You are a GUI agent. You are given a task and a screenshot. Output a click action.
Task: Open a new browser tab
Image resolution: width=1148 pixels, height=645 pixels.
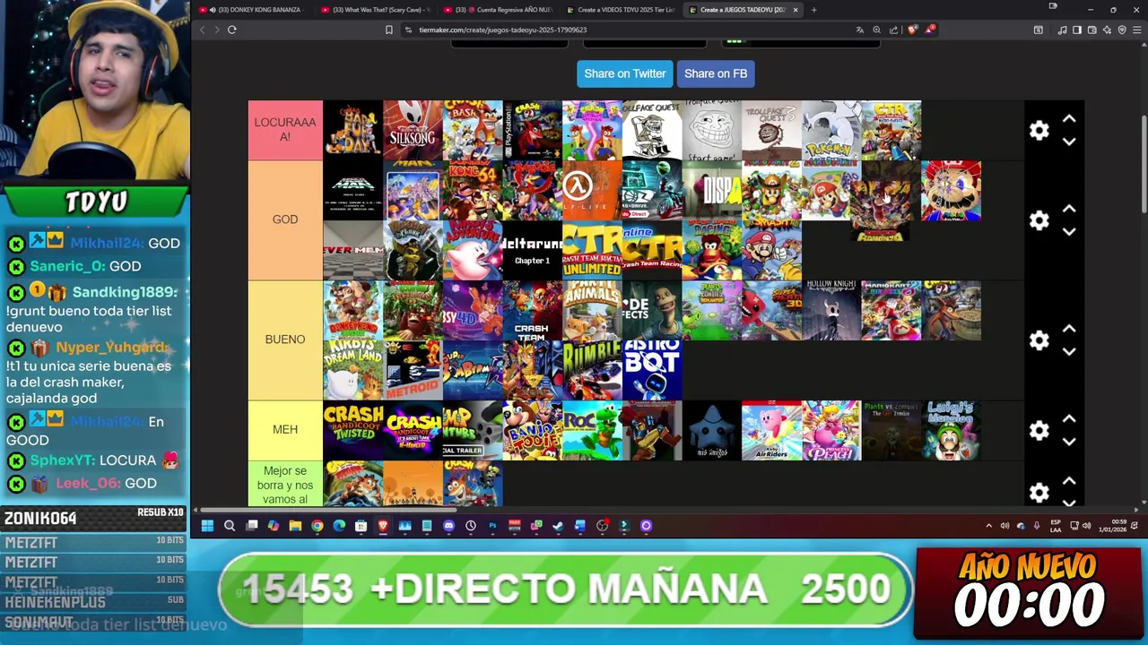pyautogui.click(x=813, y=10)
